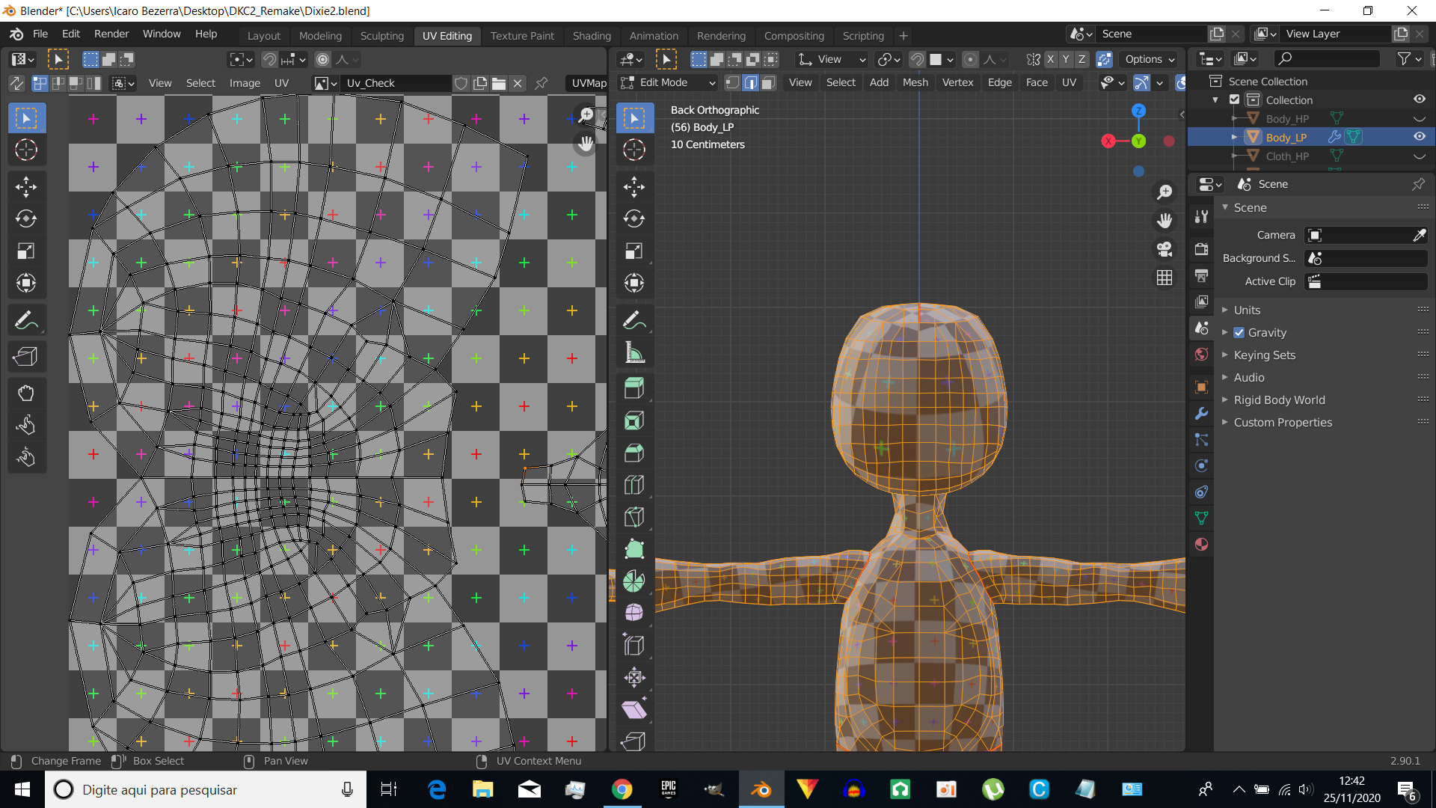This screenshot has height=808, width=1436.
Task: Activate the Measure tool in 3D viewport
Action: tap(633, 352)
